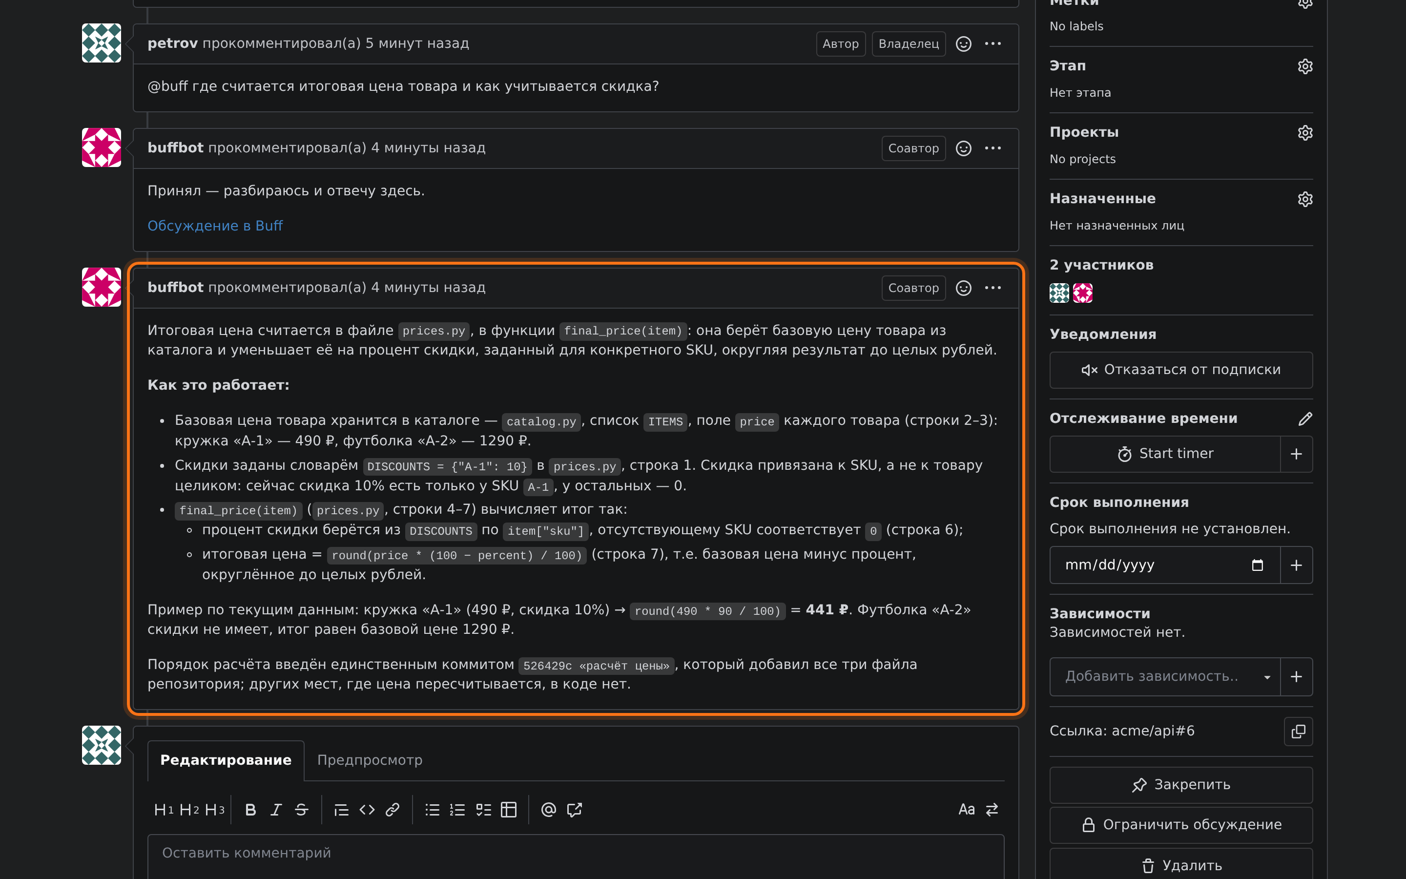Click Отказаться от подписки button

click(x=1180, y=370)
